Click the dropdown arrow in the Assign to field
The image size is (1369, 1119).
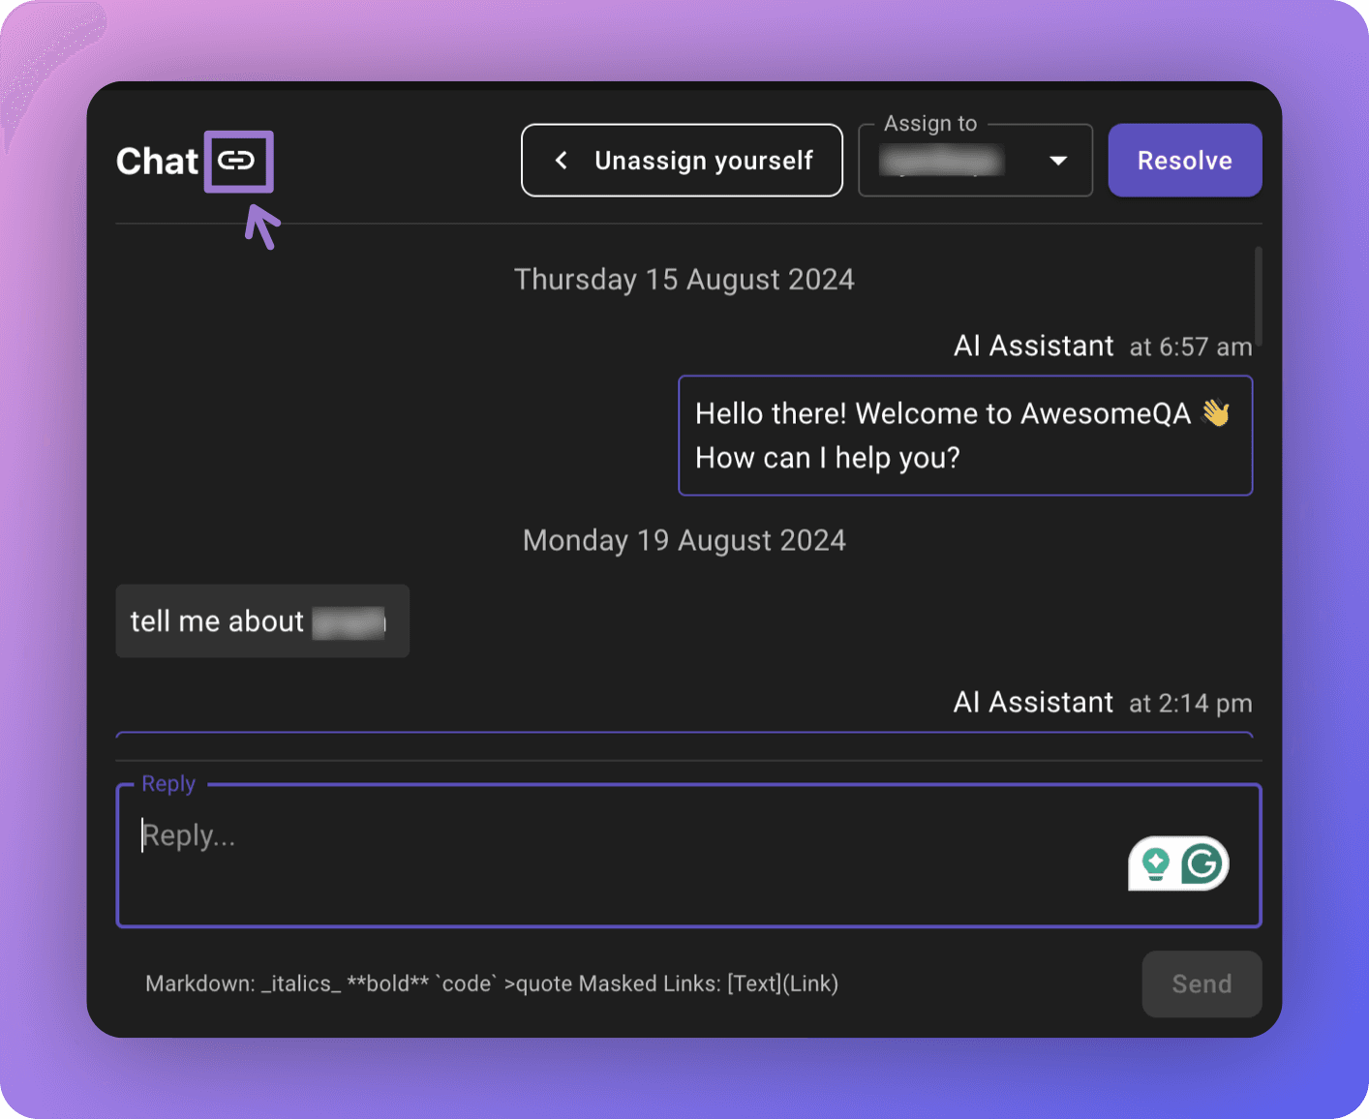1058,161
